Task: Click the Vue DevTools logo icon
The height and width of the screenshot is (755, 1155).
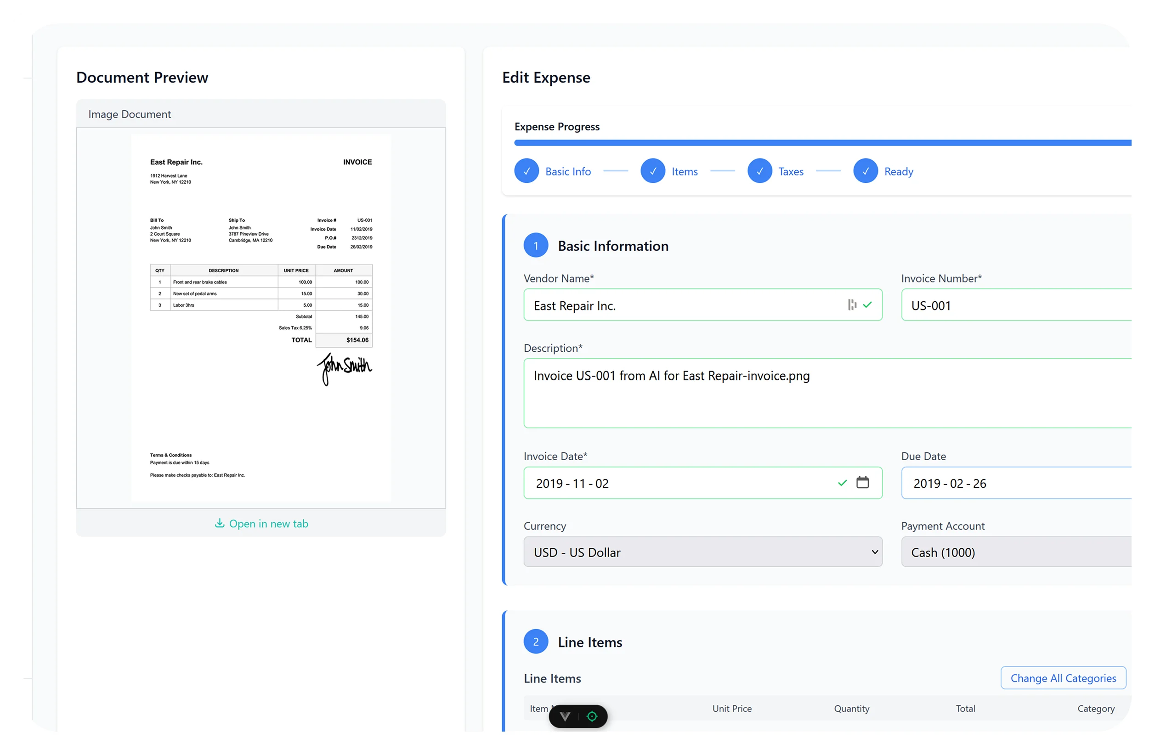Action: [x=565, y=717]
